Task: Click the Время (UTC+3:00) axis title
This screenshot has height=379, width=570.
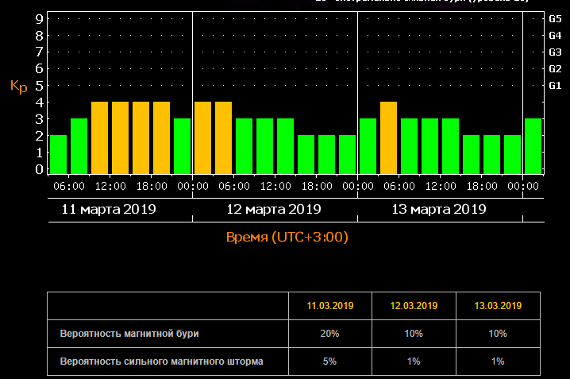Action: (x=287, y=237)
